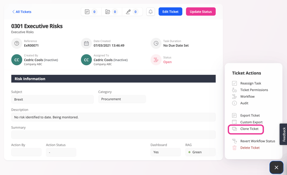Click the Date Created calendar icon
Screen dimensions: 287x175
[x=86, y=43]
